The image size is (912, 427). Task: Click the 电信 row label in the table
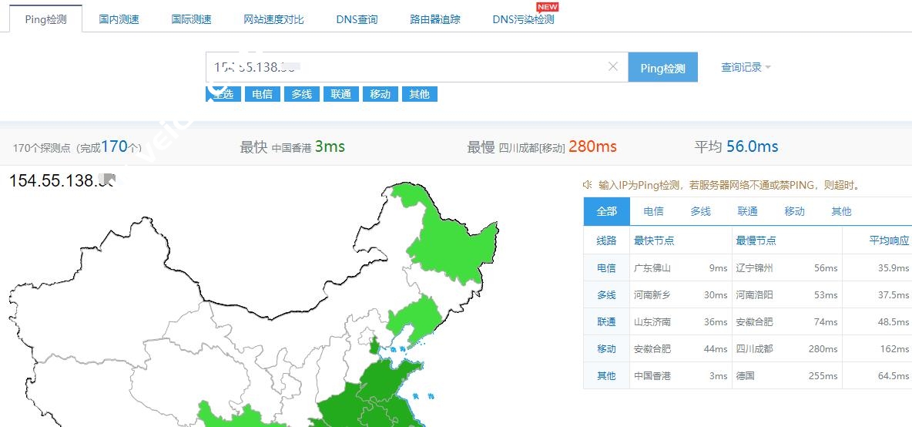pyautogui.click(x=606, y=268)
